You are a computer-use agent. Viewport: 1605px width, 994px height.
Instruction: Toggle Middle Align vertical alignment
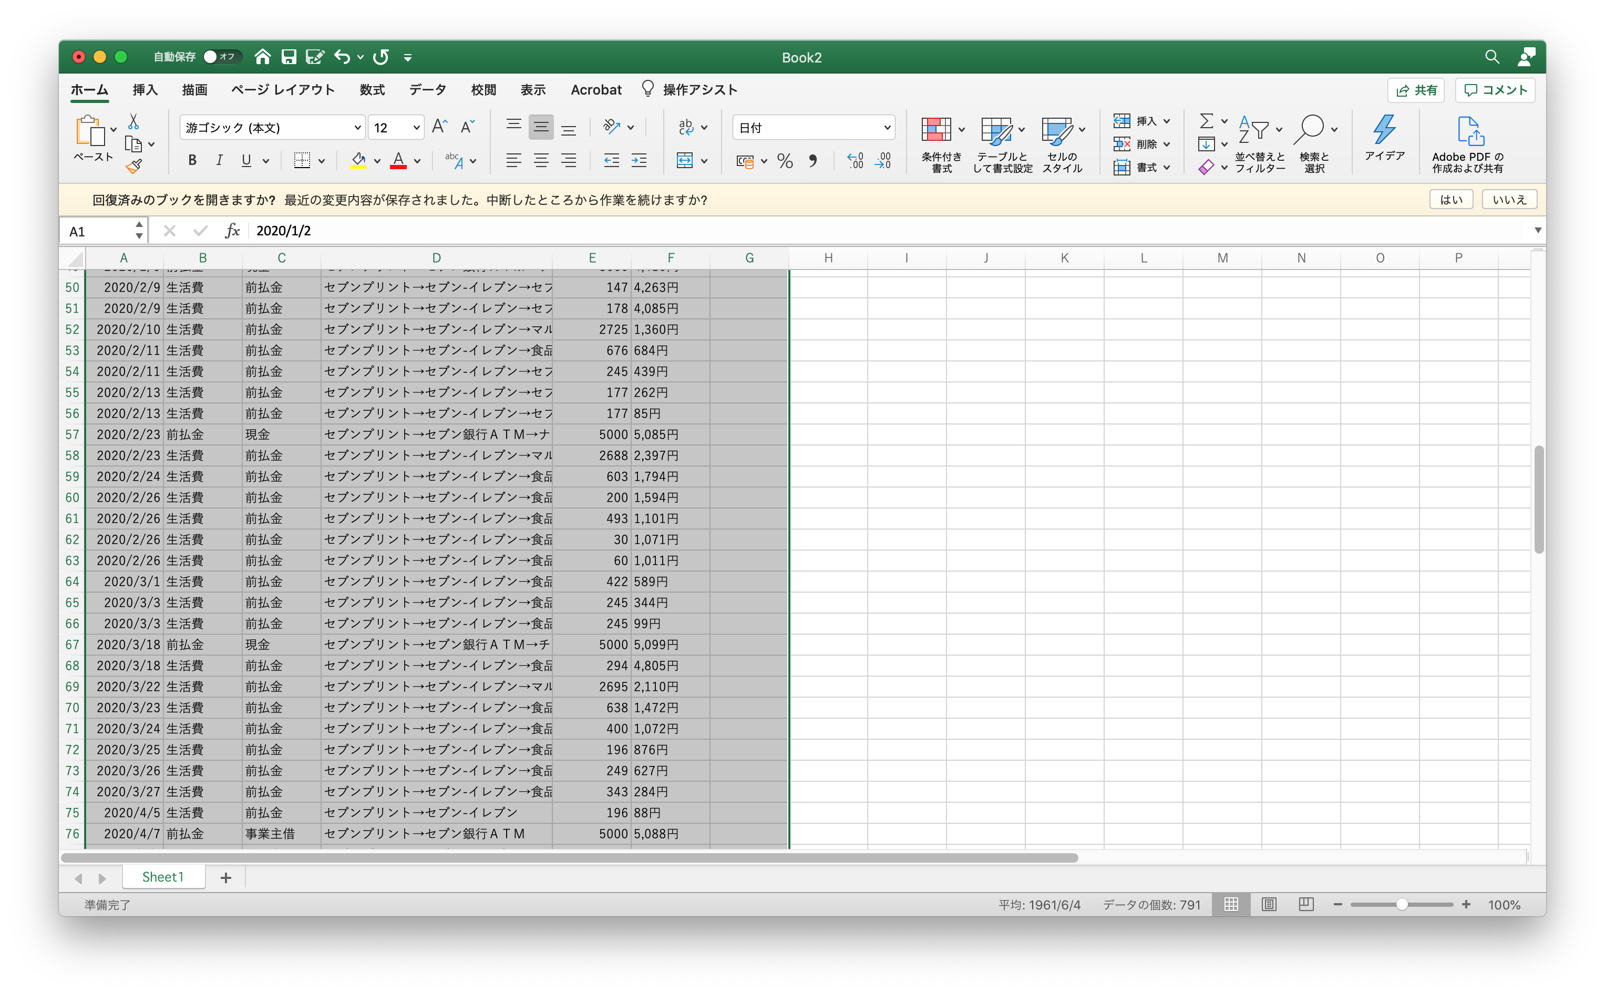point(541,127)
